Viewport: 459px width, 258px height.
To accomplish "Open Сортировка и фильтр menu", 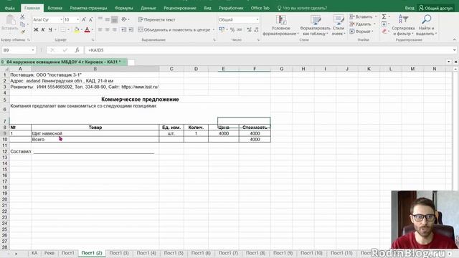I will click(403, 25).
